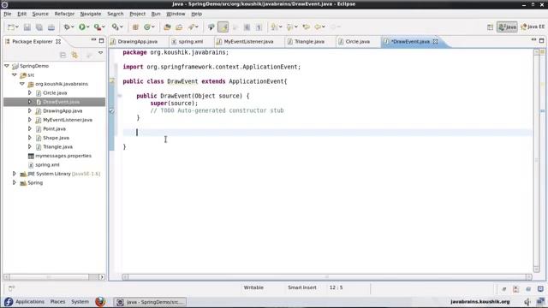Open the File menu
Viewport: 548px width, 308px height.
(8, 14)
